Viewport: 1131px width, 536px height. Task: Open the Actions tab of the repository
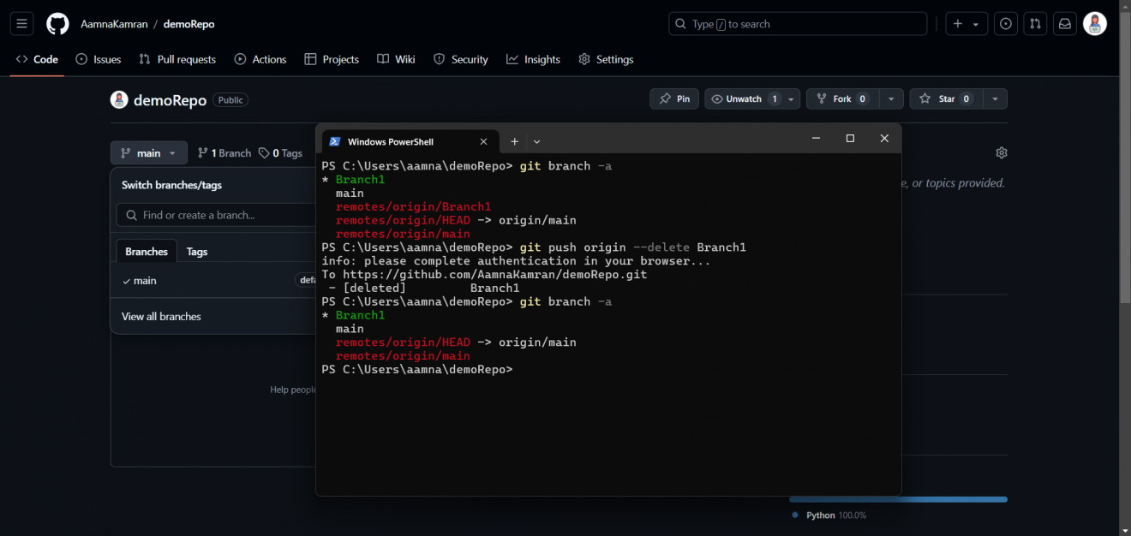260,59
